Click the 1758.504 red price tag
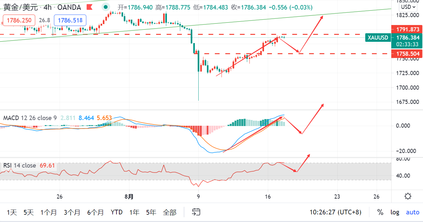Viewport: 423px width, 222px height. point(407,54)
